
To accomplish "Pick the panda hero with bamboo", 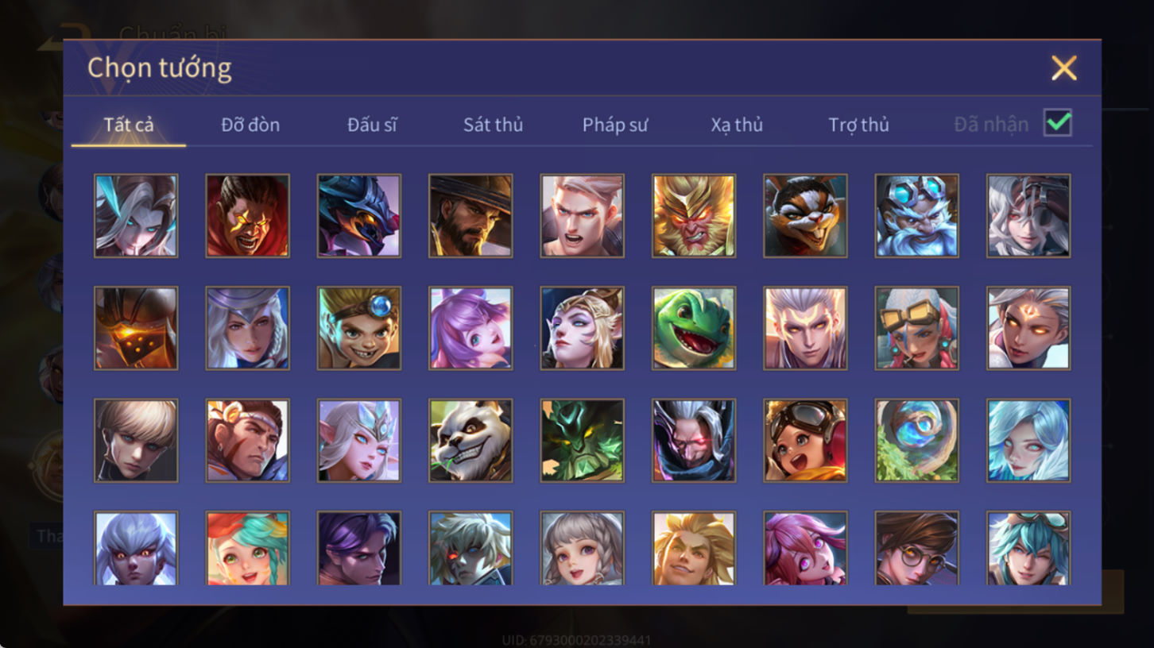I will [471, 441].
